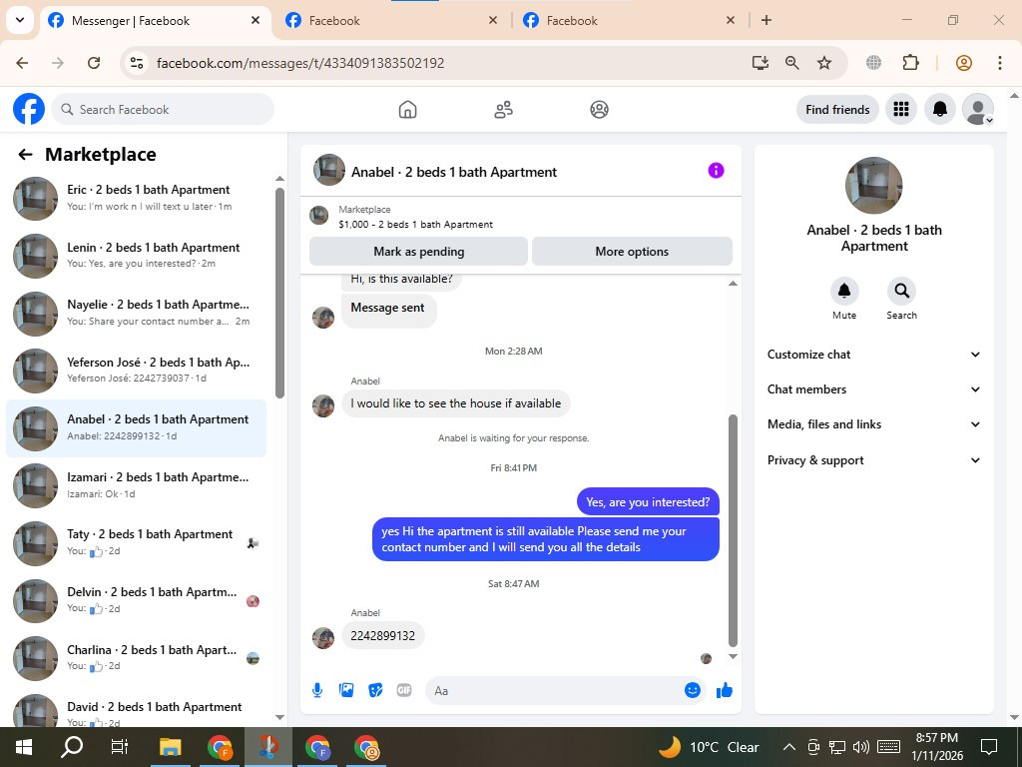Screen dimensions: 1022x767
Task: View site information icon in address bar
Action: (137, 63)
